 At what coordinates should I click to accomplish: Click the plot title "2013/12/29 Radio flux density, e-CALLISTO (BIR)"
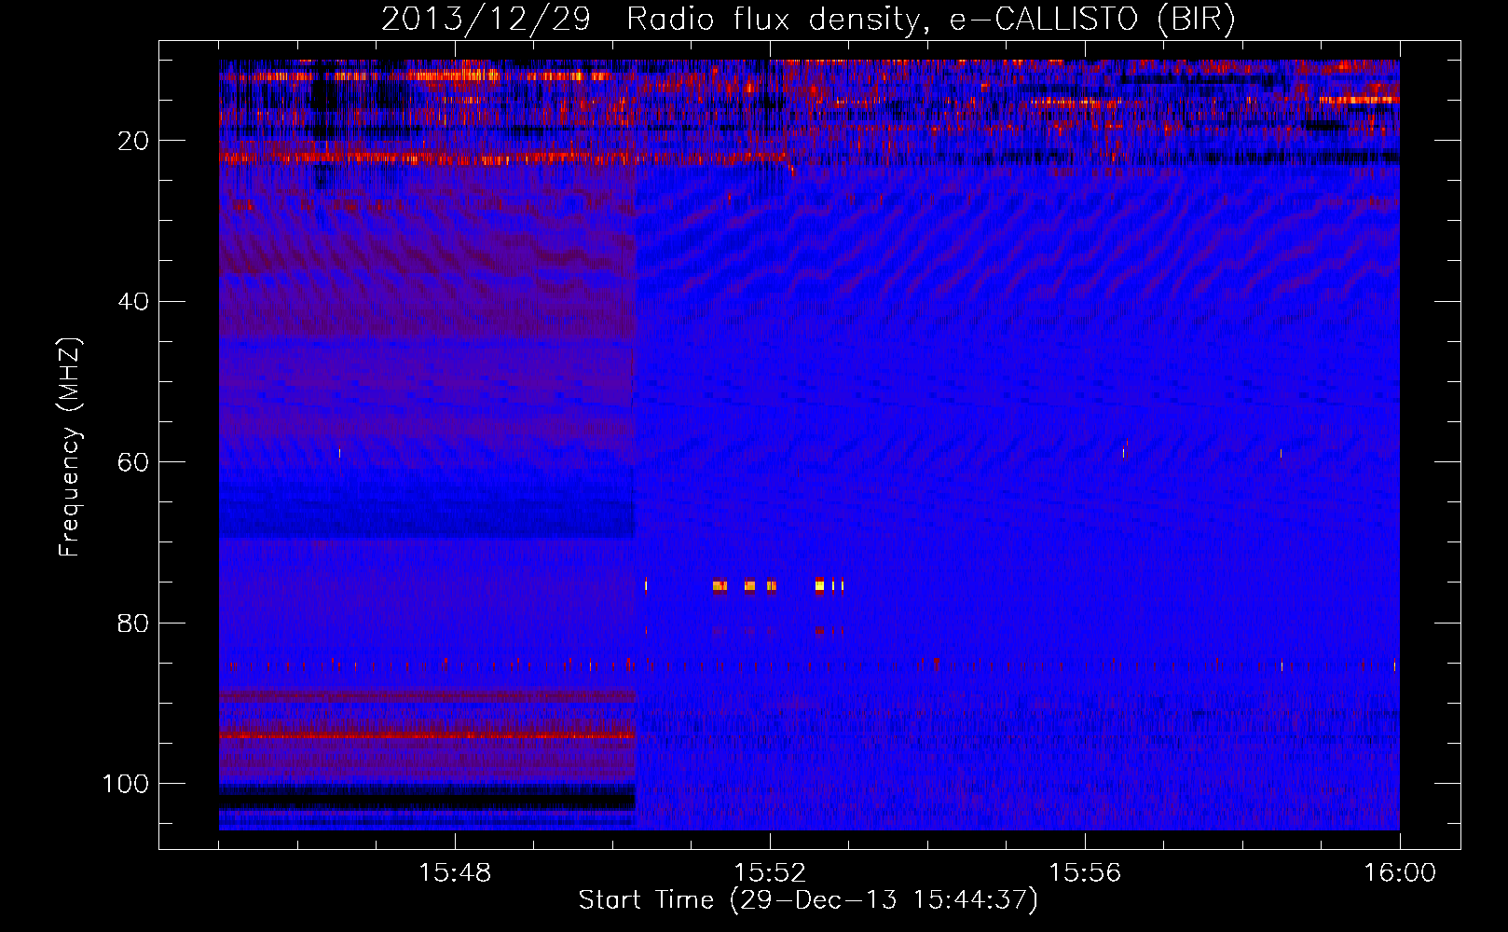click(x=808, y=19)
